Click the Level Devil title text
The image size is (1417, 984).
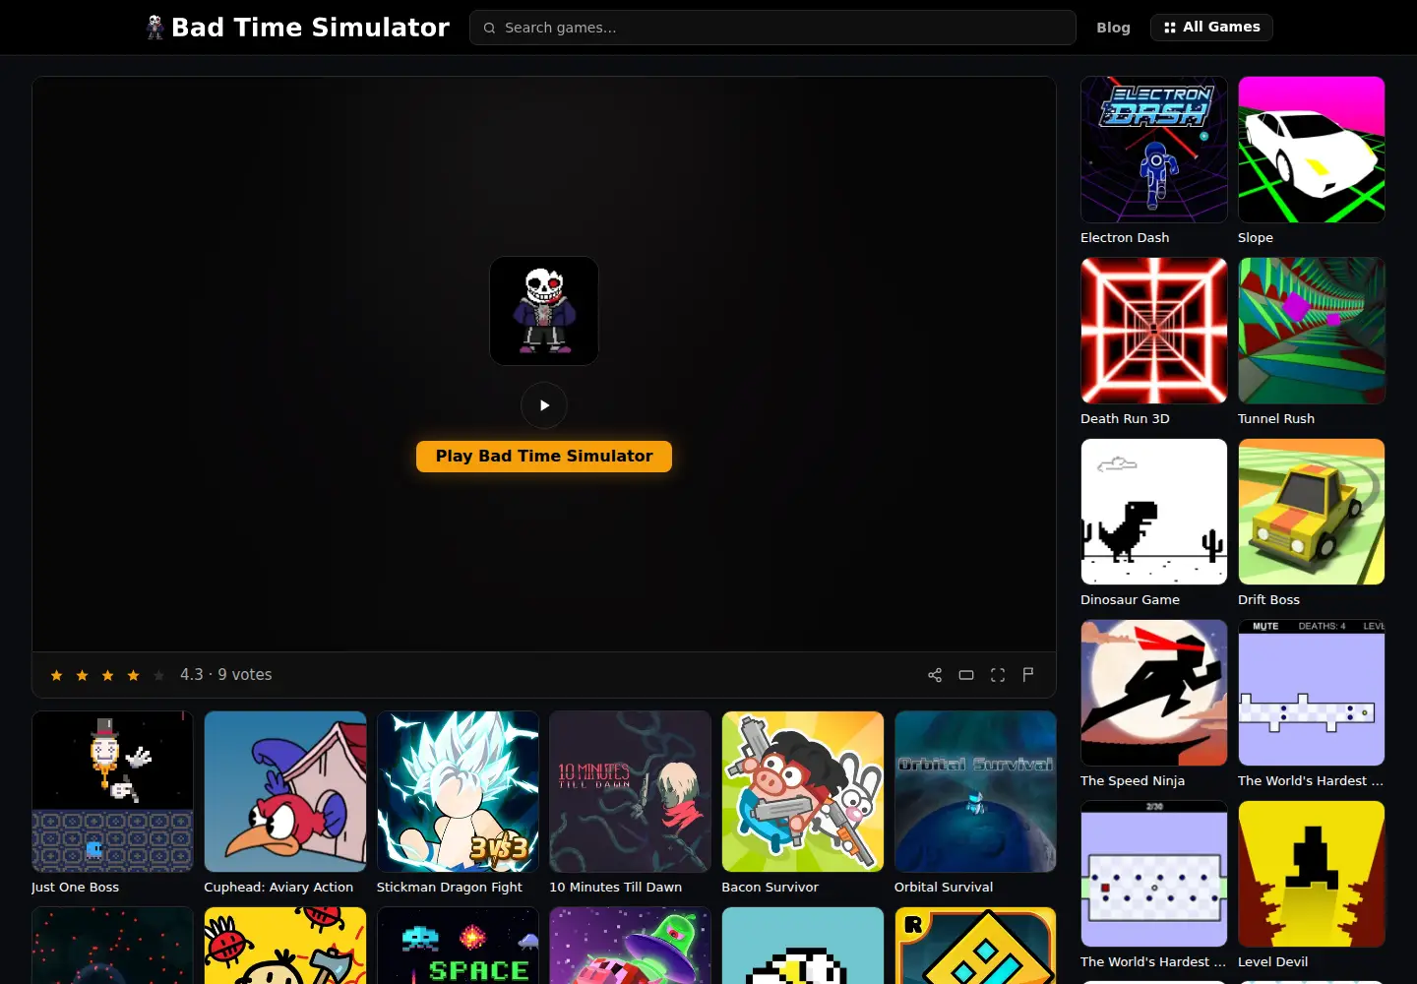coord(1272,962)
